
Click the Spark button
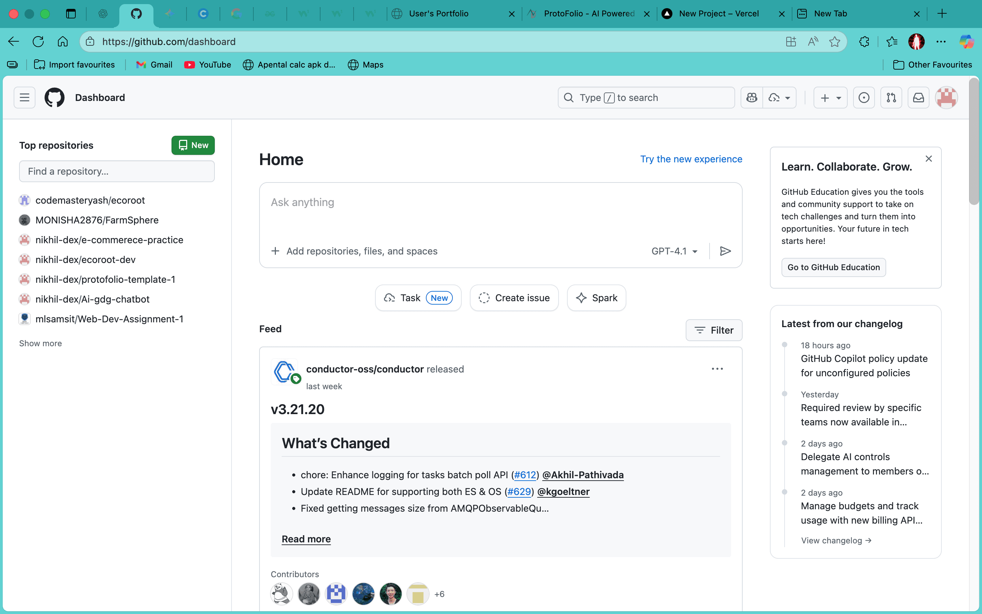click(x=596, y=298)
